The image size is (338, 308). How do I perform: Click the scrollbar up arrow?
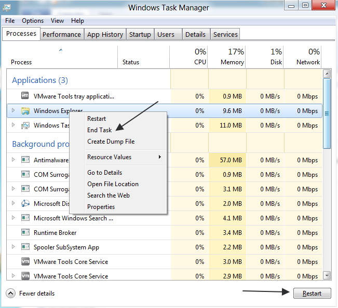[x=327, y=74]
